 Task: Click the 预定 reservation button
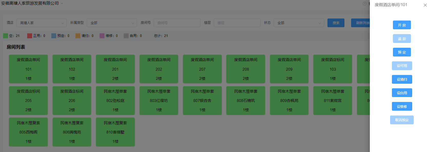(402, 52)
